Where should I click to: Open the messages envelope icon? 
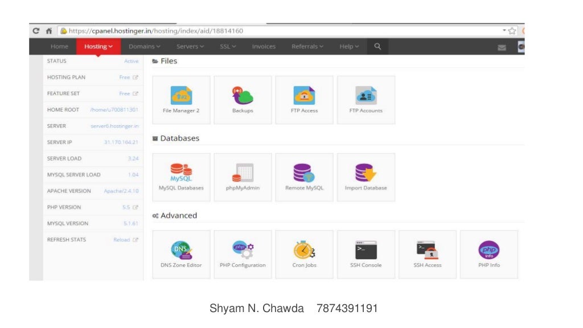click(502, 47)
